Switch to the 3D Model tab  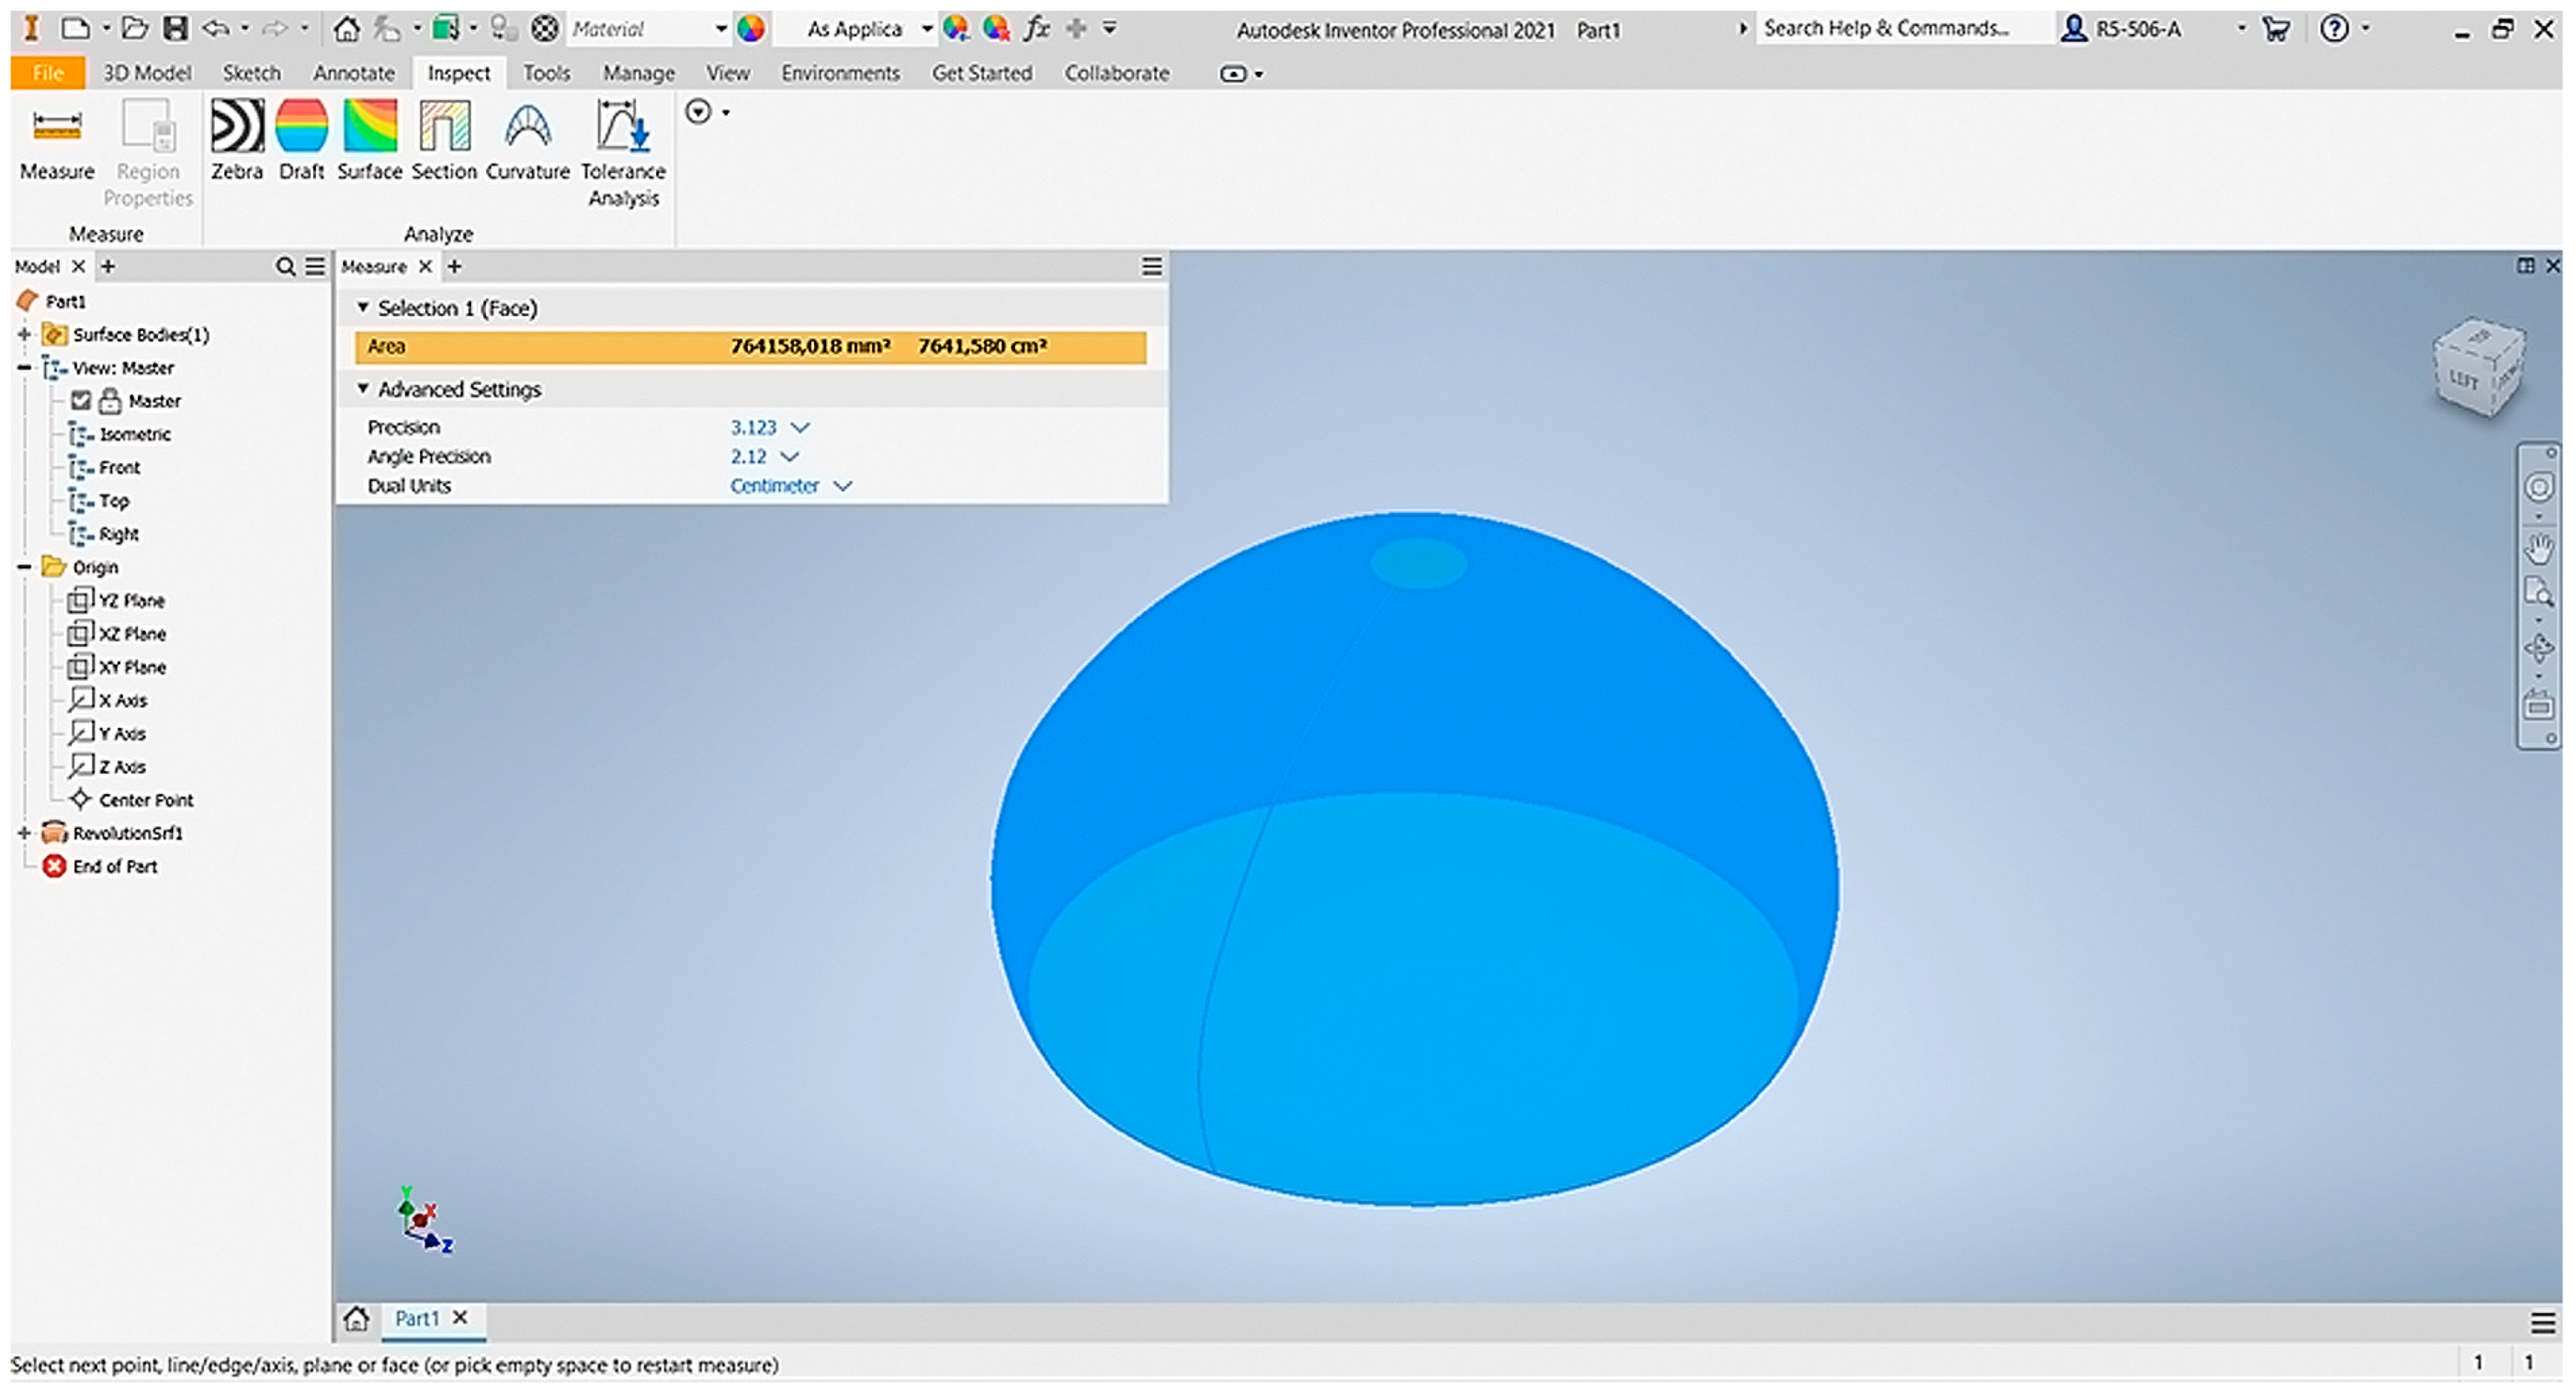(147, 73)
